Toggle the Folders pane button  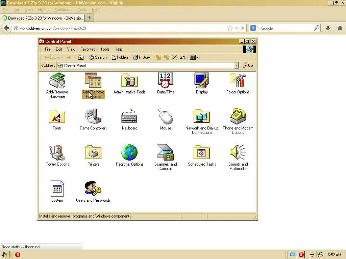(x=120, y=57)
